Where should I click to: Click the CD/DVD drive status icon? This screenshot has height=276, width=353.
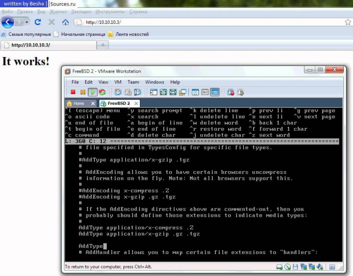click(288, 267)
